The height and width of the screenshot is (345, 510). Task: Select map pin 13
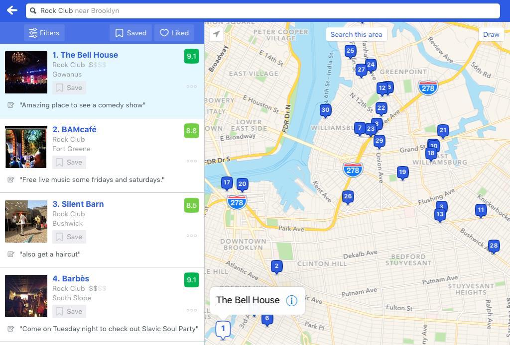point(440,215)
